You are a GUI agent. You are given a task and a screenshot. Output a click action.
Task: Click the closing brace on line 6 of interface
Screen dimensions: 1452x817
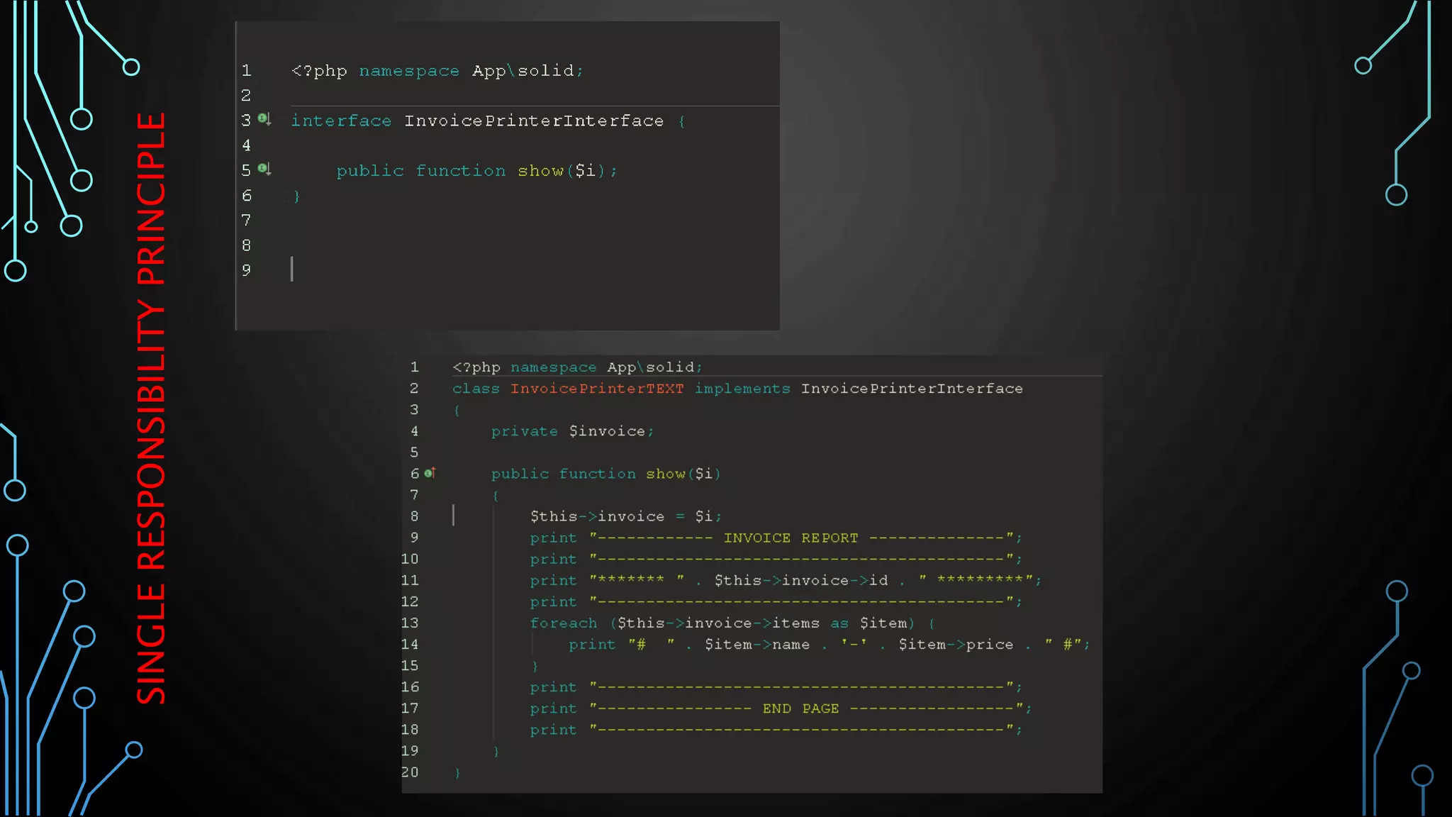[x=297, y=196]
